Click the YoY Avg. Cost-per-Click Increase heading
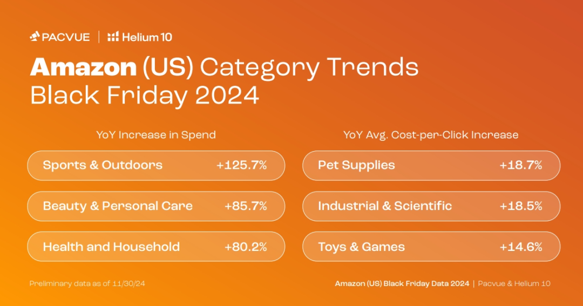 click(x=431, y=134)
